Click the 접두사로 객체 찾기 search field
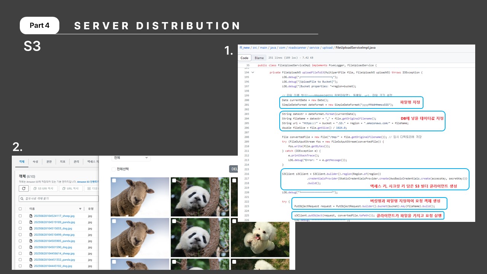Image resolution: width=487 pixels, height=274 pixels. tap(59, 199)
